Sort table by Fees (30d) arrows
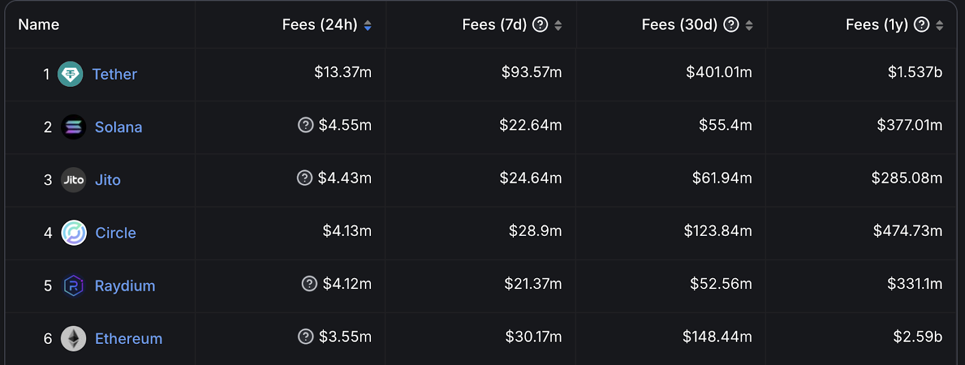 pos(749,25)
